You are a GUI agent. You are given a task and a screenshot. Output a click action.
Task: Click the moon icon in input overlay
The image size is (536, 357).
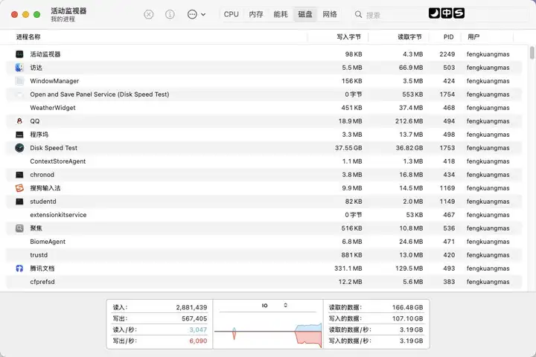(x=434, y=13)
